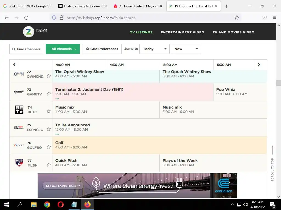This screenshot has width=281, height=210.
Task: Favorite GOLFBO channel 76 with star
Action: point(49,147)
